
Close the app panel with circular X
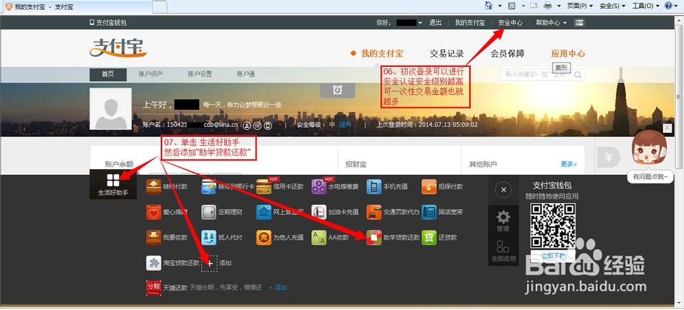point(503,190)
